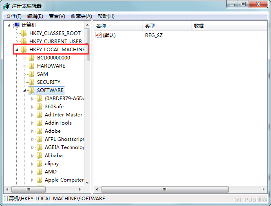Open the 编辑(E) menu
Screen dimensions: 271x206
click(35, 16)
